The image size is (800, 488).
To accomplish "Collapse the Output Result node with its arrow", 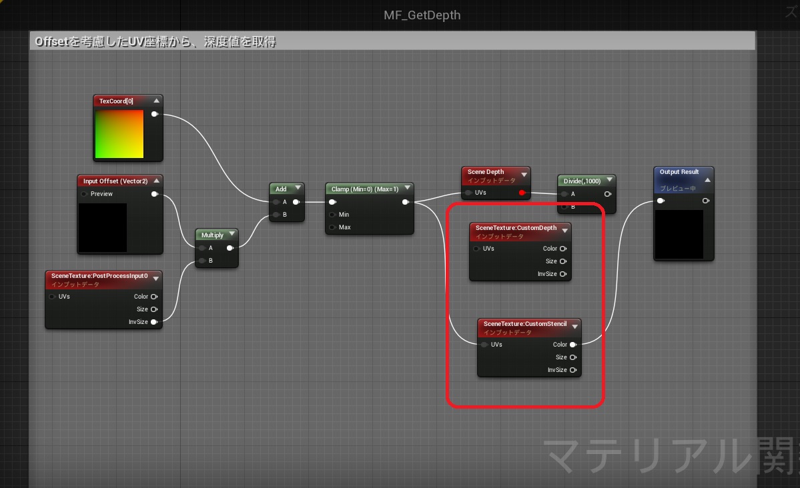I will (x=707, y=180).
